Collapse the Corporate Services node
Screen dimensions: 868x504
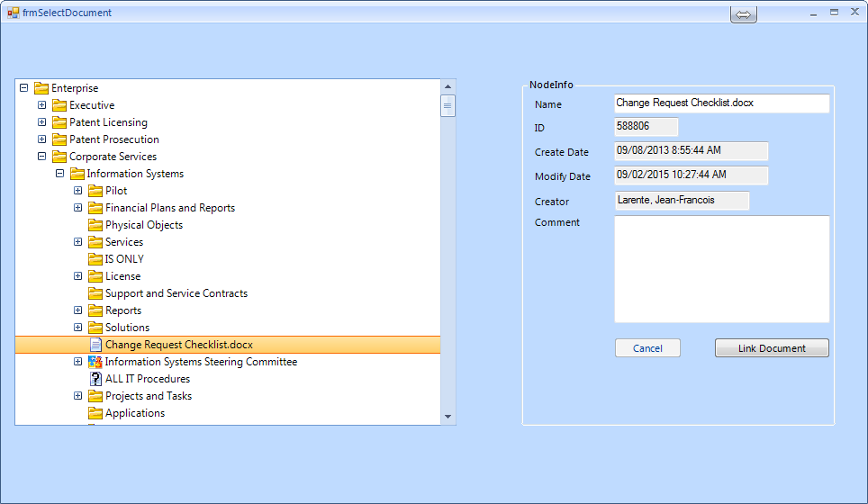(x=42, y=156)
